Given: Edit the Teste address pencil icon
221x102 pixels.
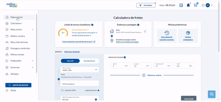Looking at the screenshot, I should click(x=145, y=31).
